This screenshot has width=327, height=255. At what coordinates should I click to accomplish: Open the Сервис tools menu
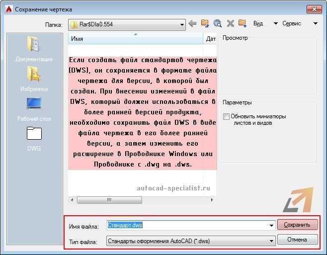(300, 23)
